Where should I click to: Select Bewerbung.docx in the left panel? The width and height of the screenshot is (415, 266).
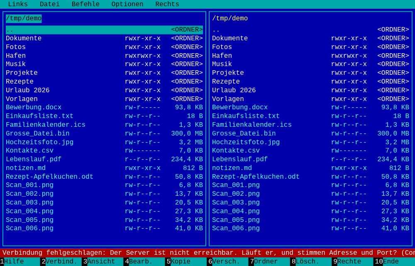click(104, 107)
